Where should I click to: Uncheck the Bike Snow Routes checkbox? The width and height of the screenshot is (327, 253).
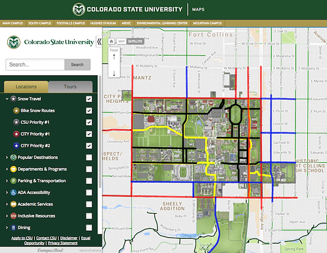(89, 111)
